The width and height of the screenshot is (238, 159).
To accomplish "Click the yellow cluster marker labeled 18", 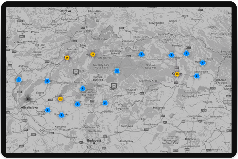I will pyautogui.click(x=67, y=58).
